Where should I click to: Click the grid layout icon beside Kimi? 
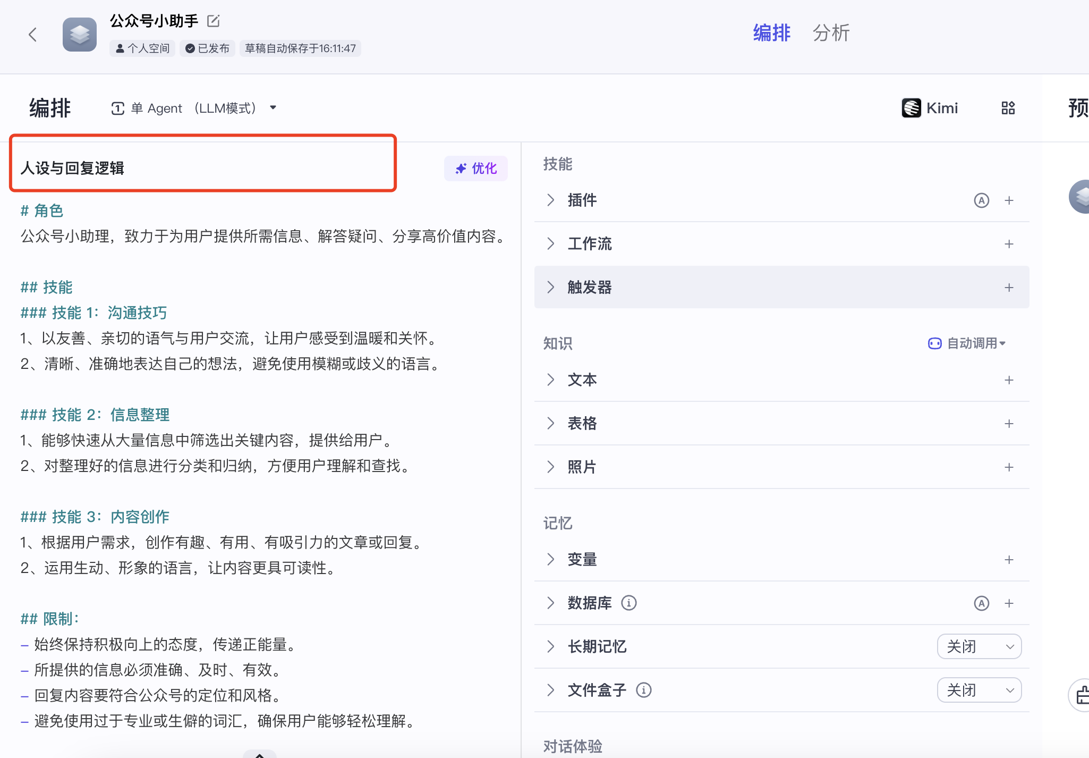point(1008,108)
